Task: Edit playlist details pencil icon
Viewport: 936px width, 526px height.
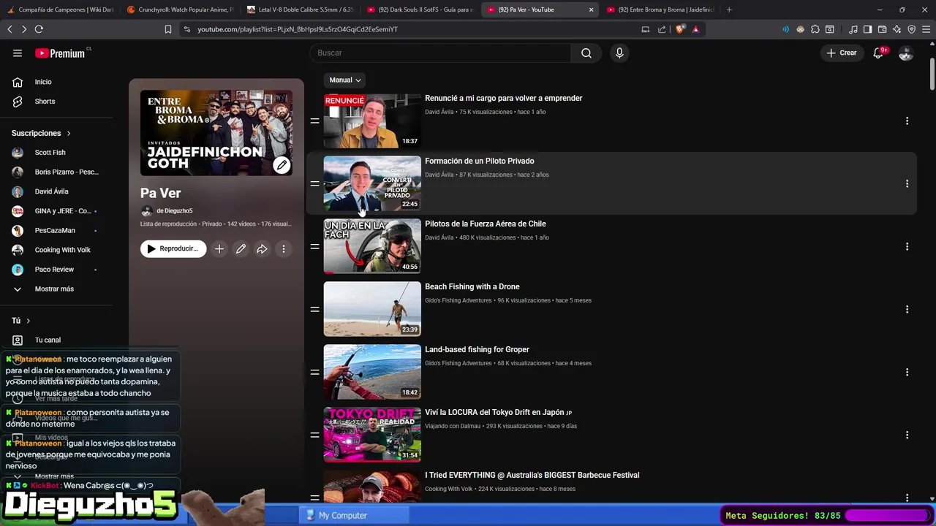Action: click(x=241, y=249)
